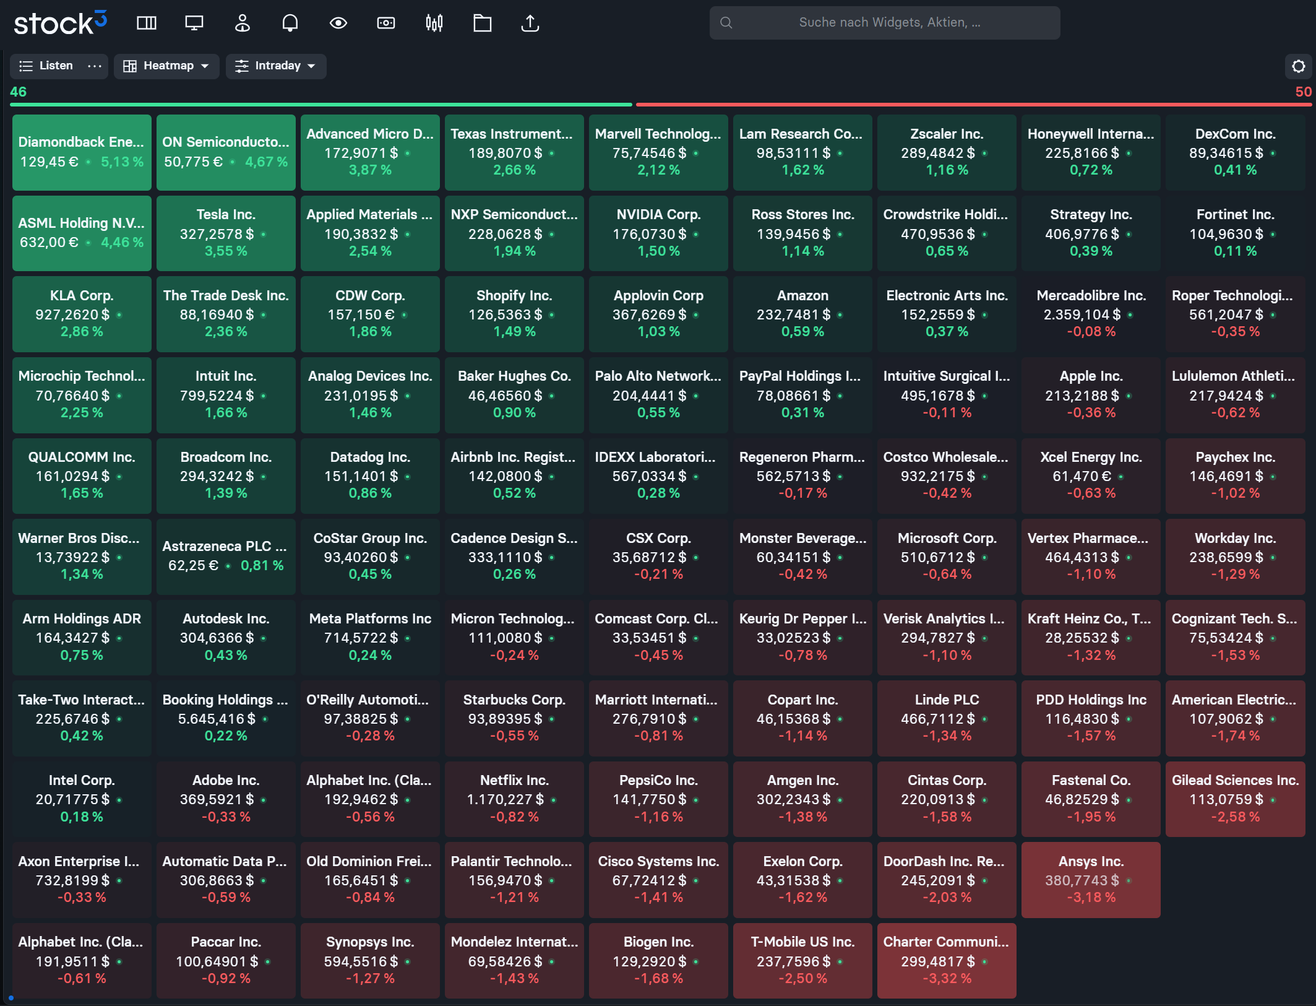
Task: Select the Adobe Inc. tile
Action: point(226,799)
